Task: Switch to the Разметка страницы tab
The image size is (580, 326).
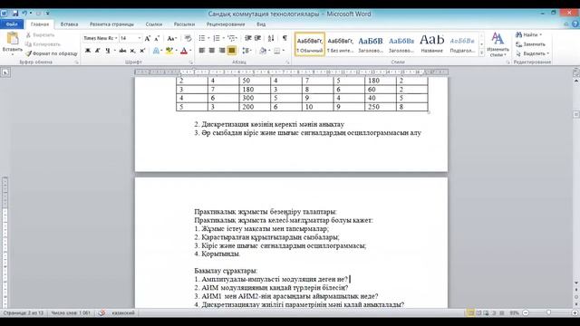Action: click(111, 24)
